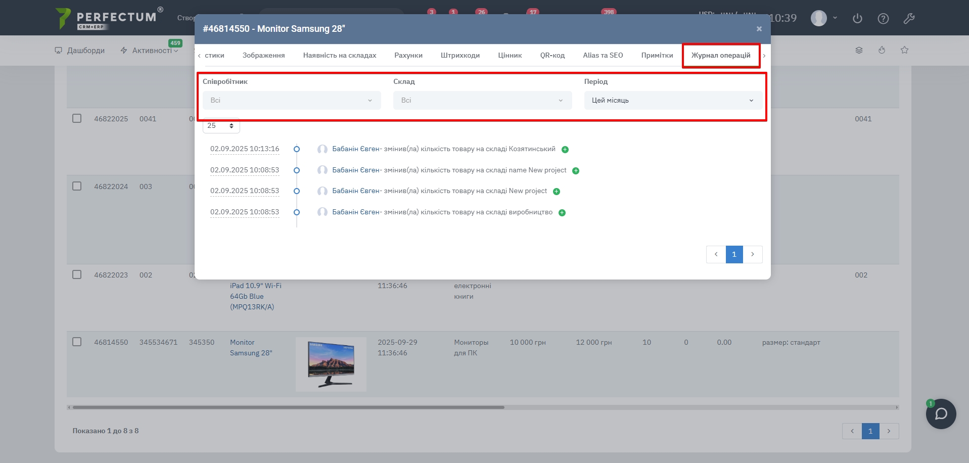Tick the checkbox for row 46822024

(x=77, y=186)
